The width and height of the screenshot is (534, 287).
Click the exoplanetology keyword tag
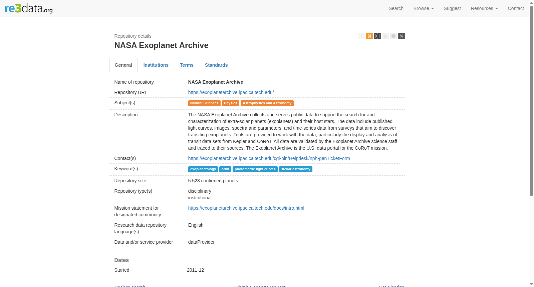tap(203, 169)
